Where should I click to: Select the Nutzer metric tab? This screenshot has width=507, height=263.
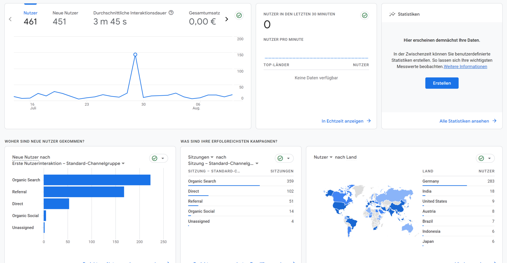30,13
